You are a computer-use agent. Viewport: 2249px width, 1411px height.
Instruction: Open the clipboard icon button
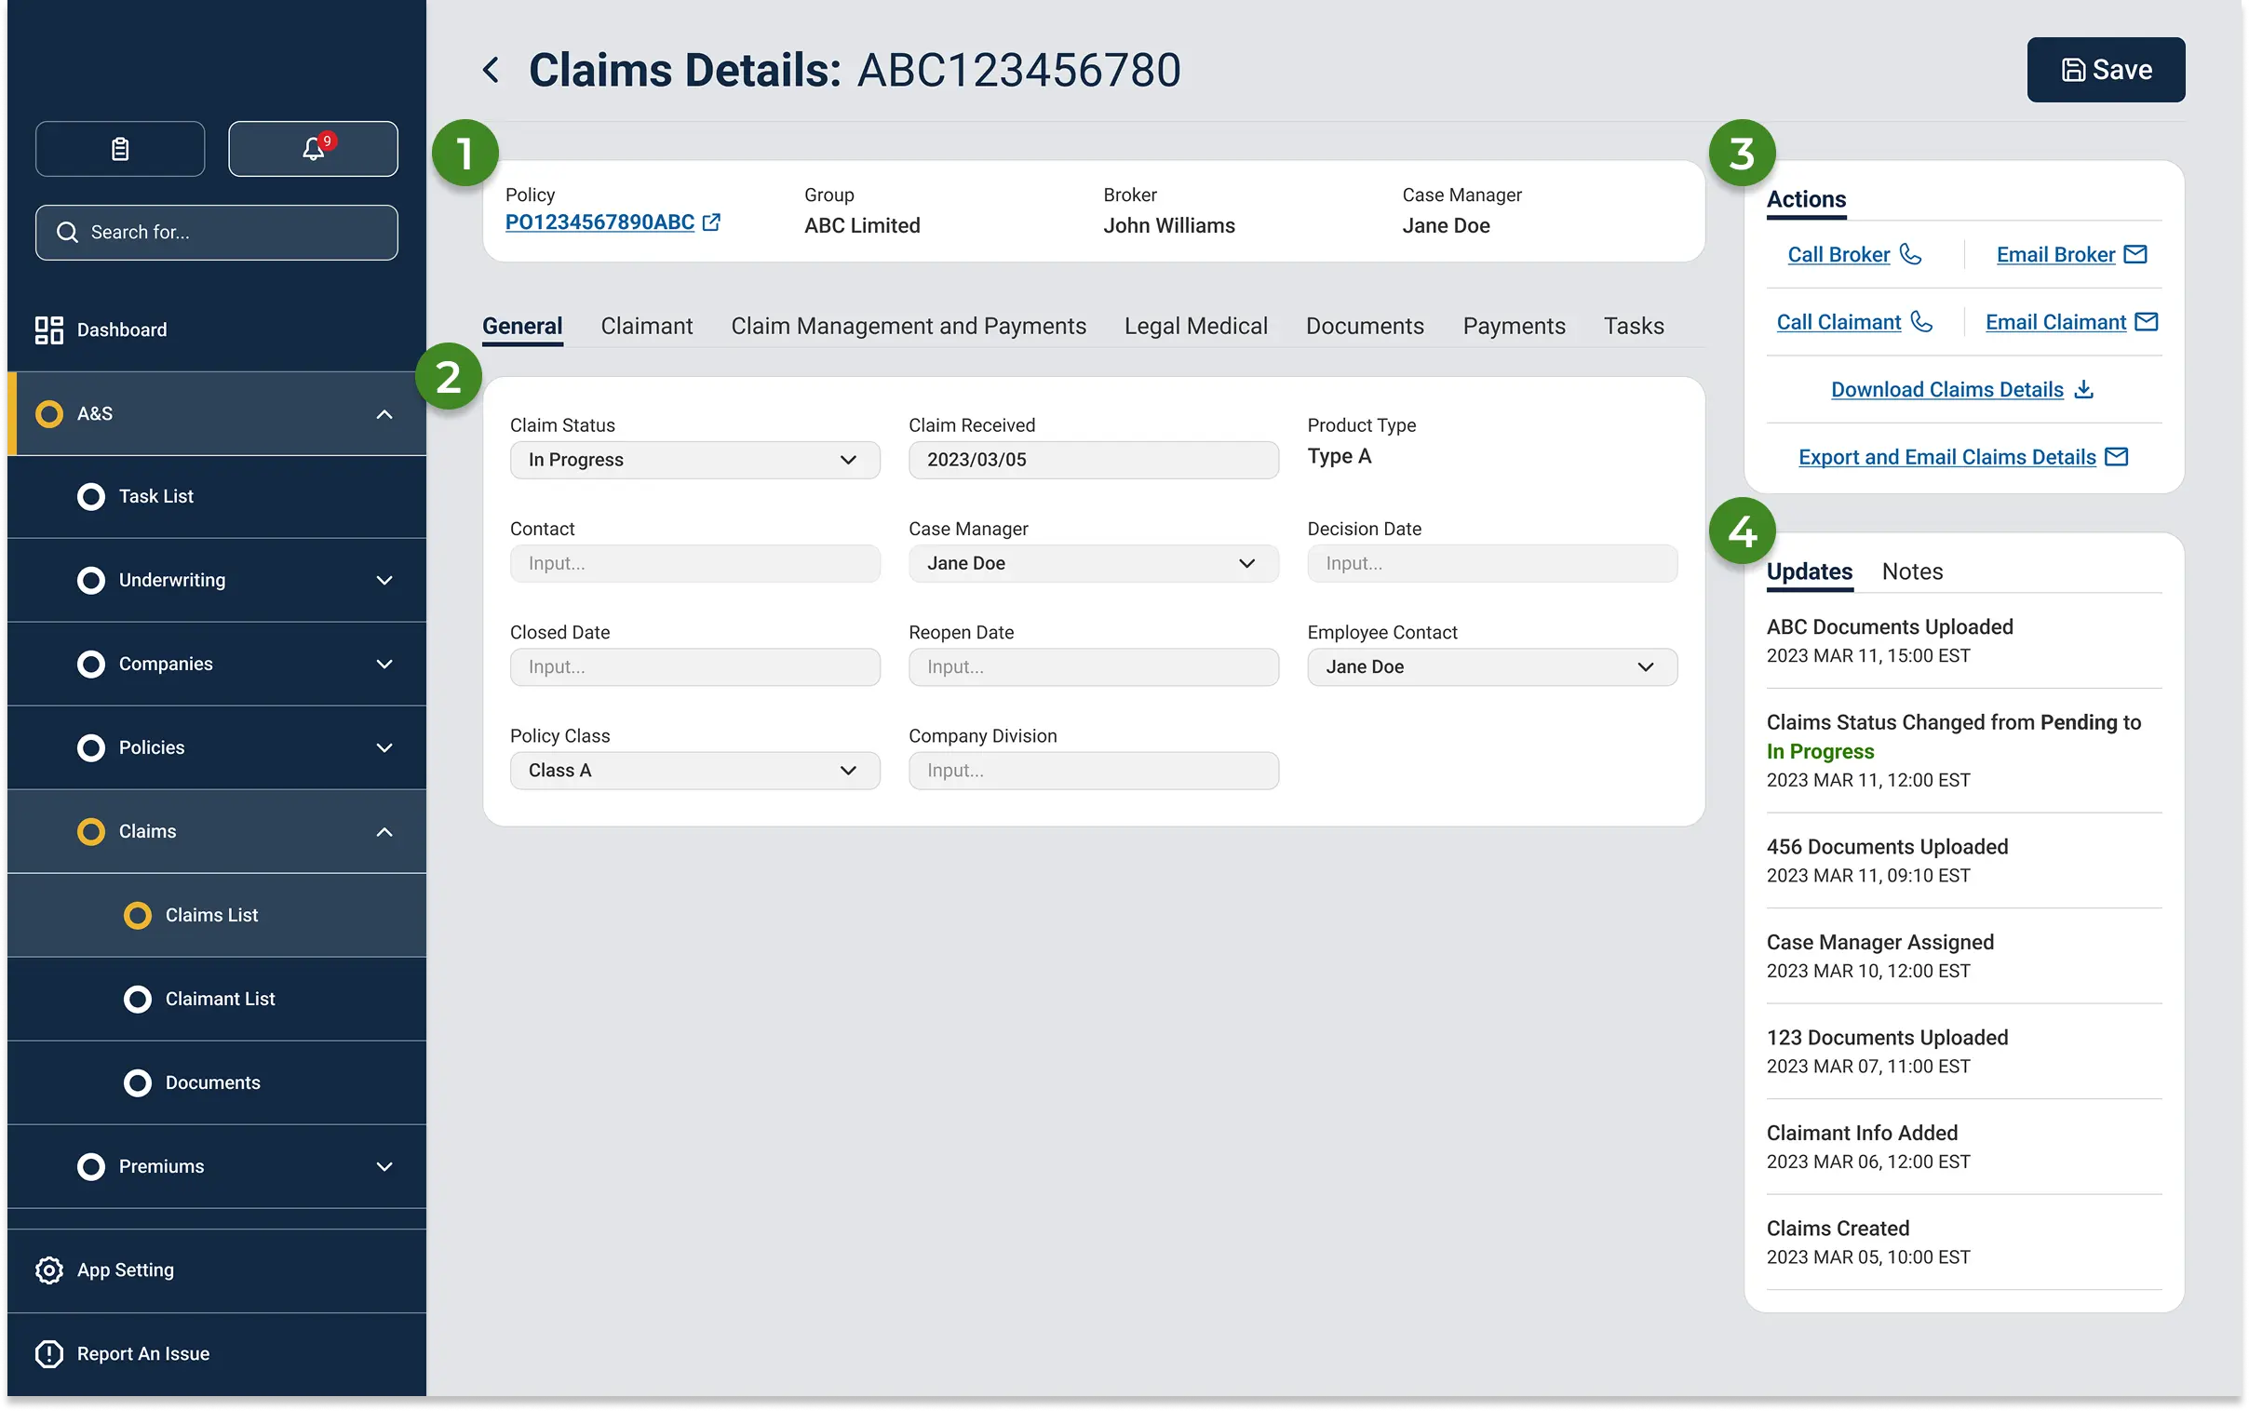point(120,148)
